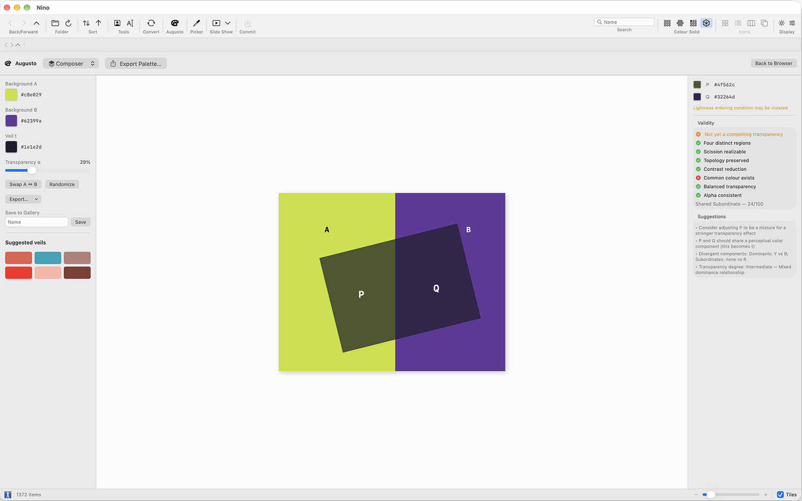Viewport: 802px width, 501px height.
Task: Open the Augusto palette toolbar icon
Action: tap(175, 23)
